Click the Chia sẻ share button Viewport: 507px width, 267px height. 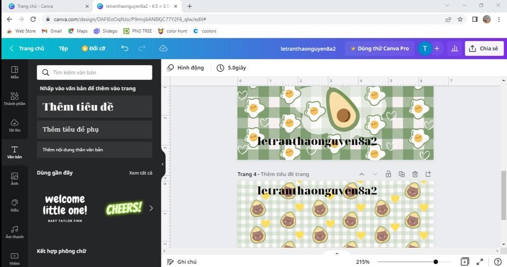[x=484, y=48]
